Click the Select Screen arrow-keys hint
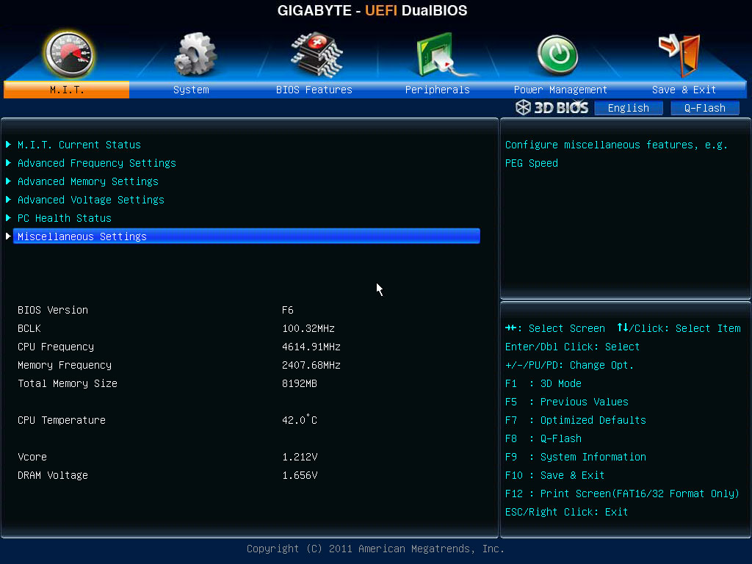 (x=555, y=328)
